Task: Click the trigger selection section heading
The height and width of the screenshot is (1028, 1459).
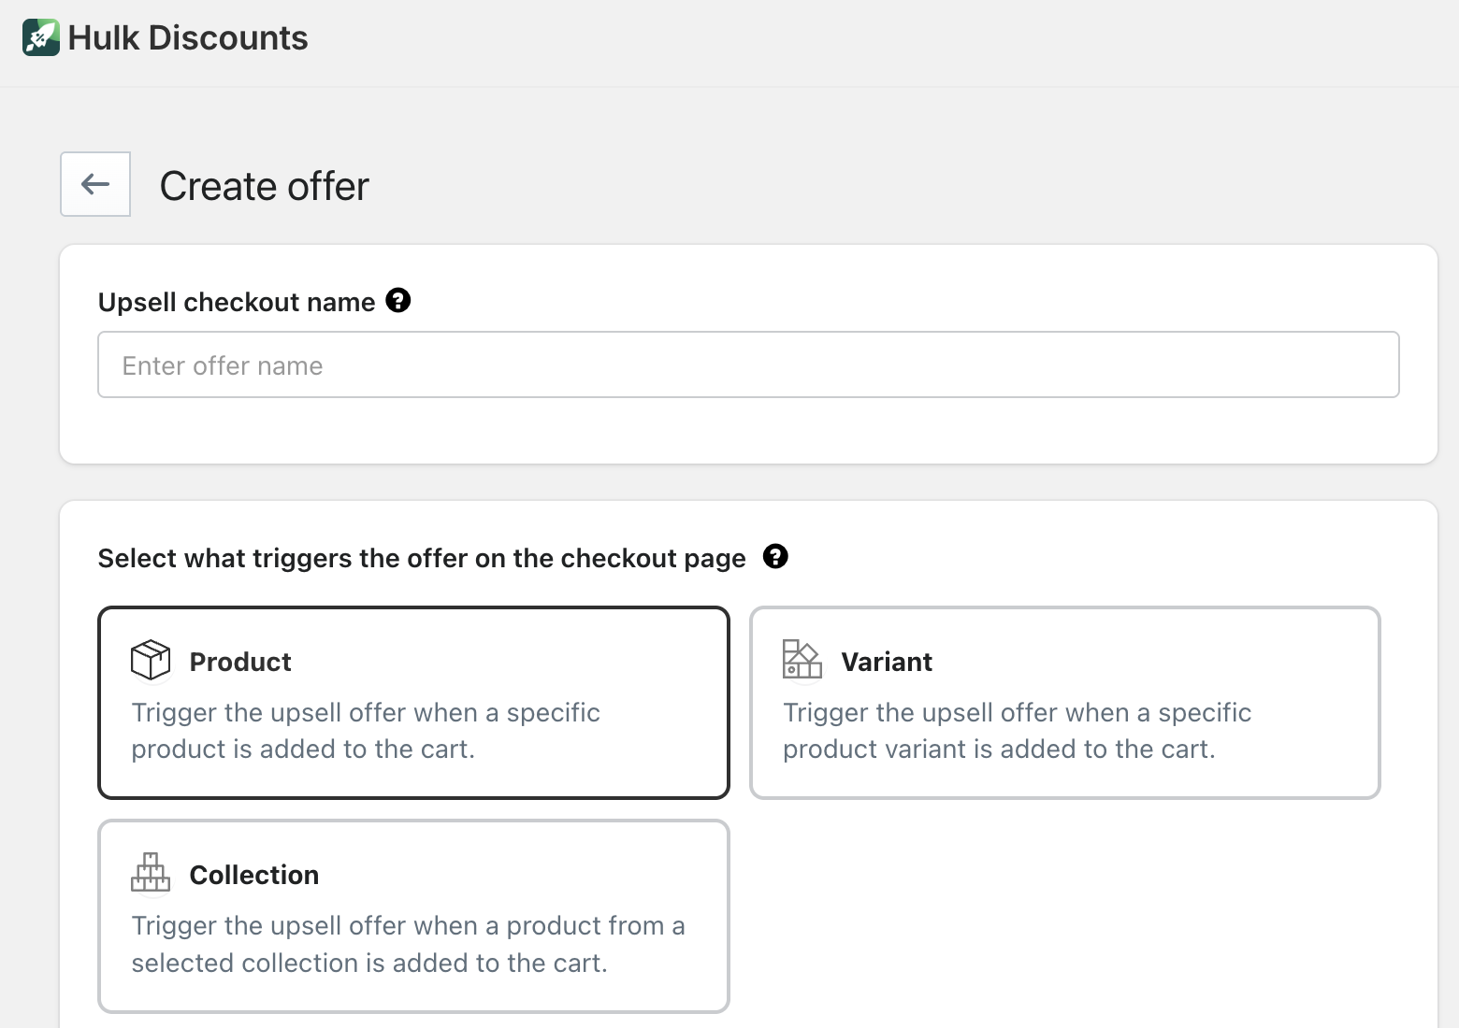Action: (422, 558)
